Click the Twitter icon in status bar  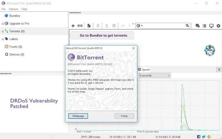[204, 137]
